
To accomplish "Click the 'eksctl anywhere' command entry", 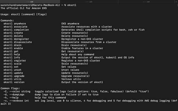I will [15, 24].
